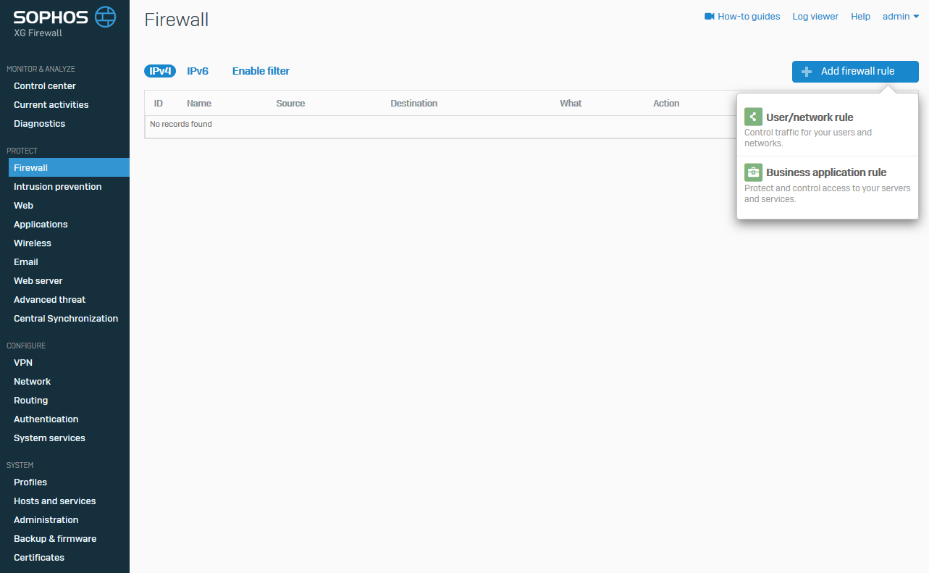929x573 pixels.
Task: Click the green Business application rule briefcase icon
Action: pyautogui.click(x=753, y=172)
